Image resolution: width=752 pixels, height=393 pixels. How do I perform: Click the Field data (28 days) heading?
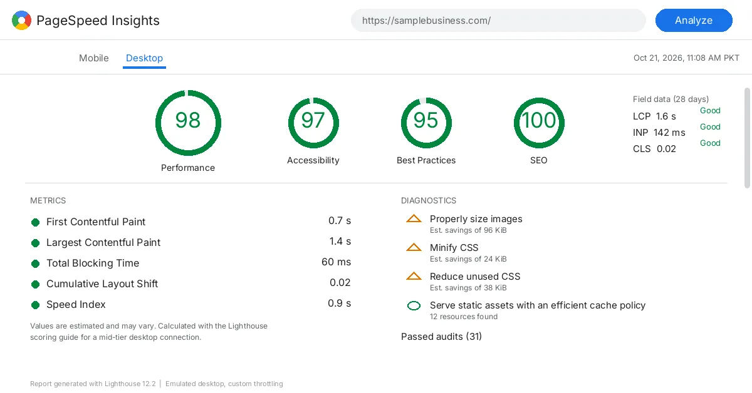[x=671, y=99]
